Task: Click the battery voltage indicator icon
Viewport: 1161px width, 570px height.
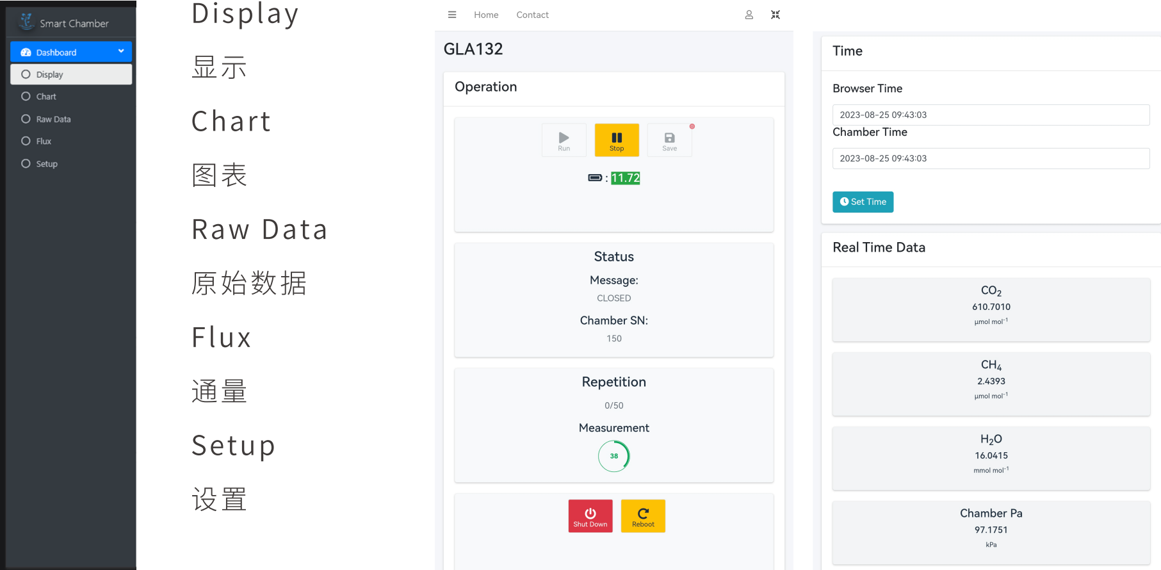Action: 595,178
